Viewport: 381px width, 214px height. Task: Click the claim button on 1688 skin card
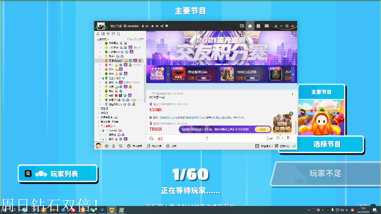coord(252,78)
